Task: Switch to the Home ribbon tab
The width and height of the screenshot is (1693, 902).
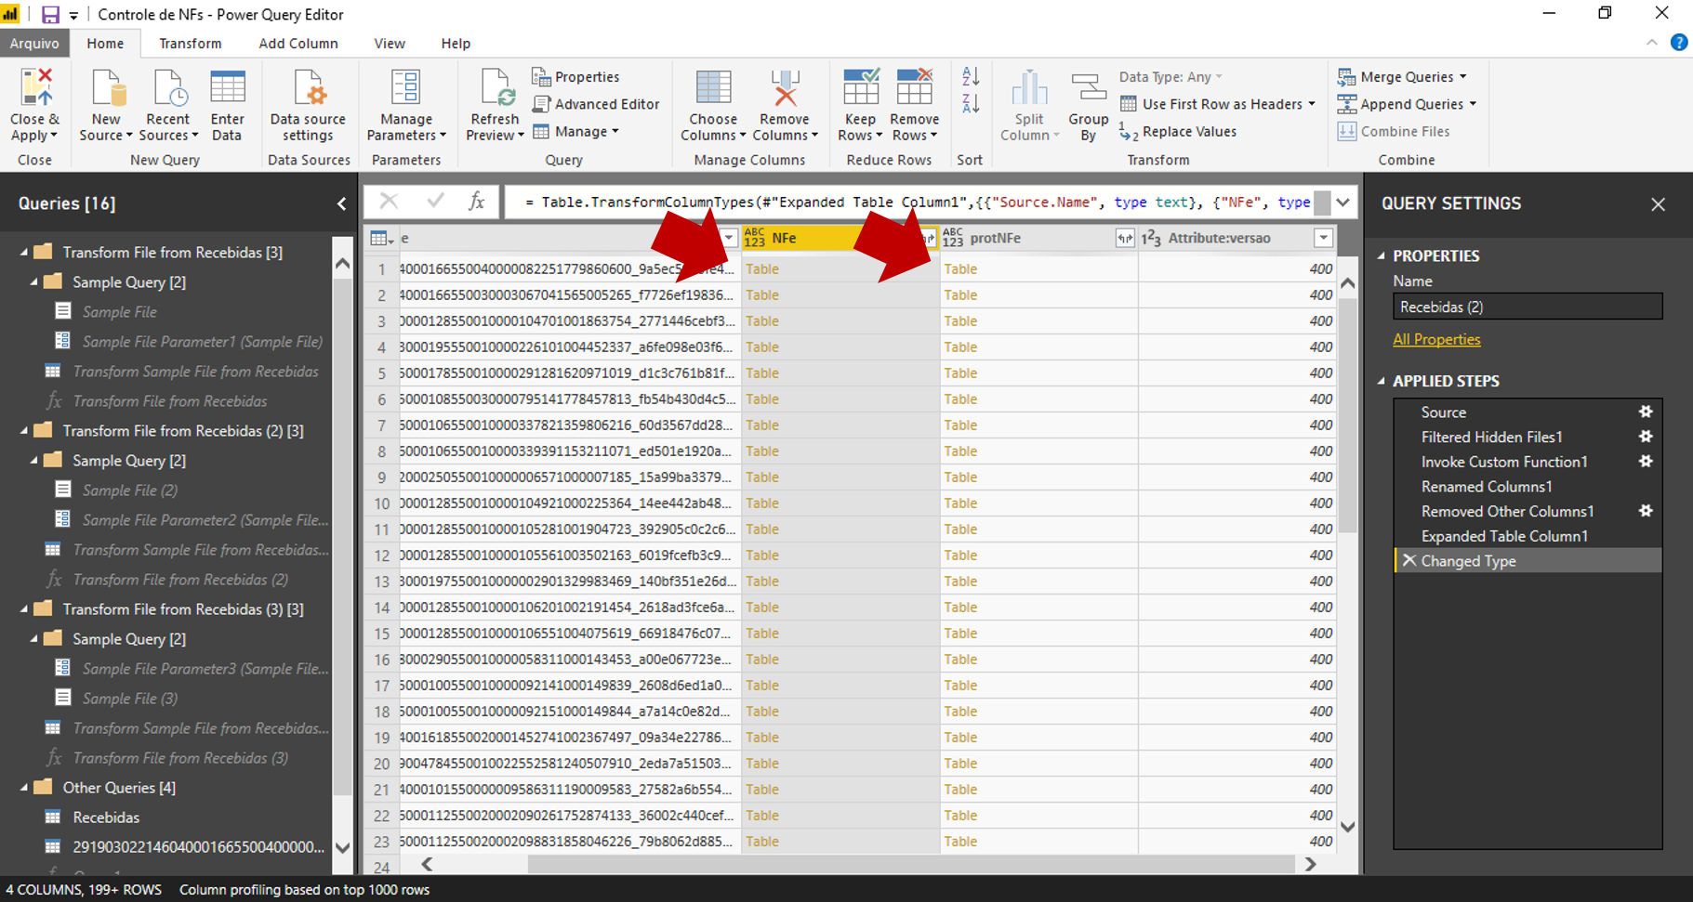Action: tap(105, 44)
